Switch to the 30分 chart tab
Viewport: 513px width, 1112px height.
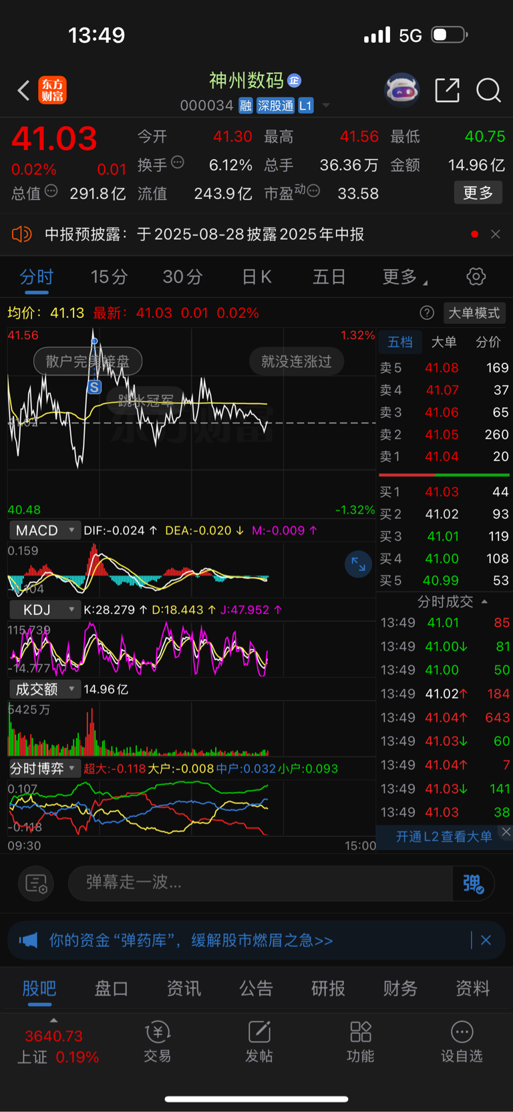click(182, 276)
